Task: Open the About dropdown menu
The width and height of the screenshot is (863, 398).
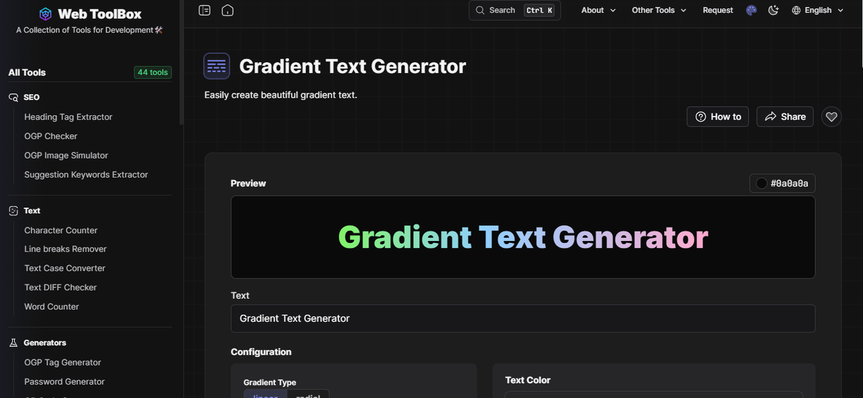Action: [x=599, y=10]
